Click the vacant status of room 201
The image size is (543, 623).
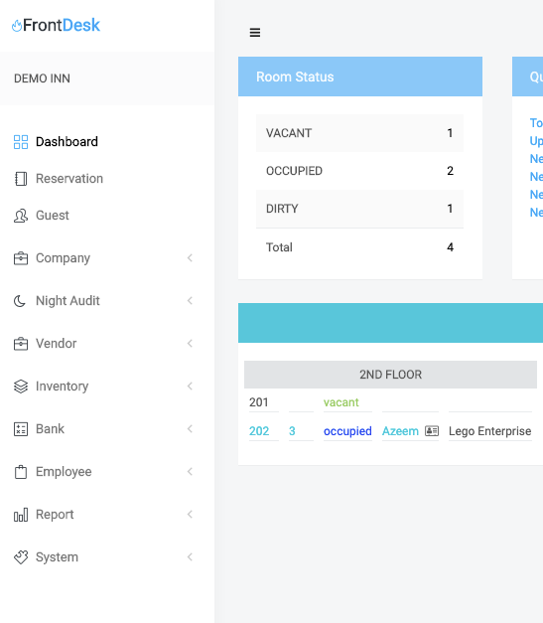[340, 402]
